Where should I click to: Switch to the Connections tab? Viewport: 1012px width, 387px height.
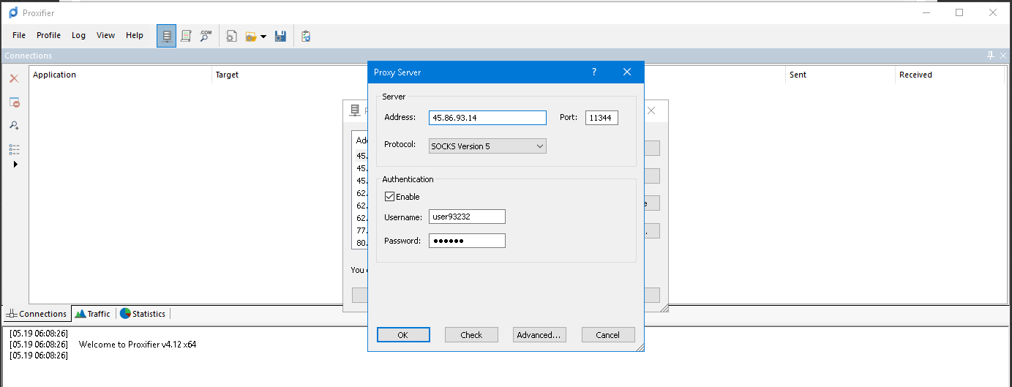click(37, 314)
